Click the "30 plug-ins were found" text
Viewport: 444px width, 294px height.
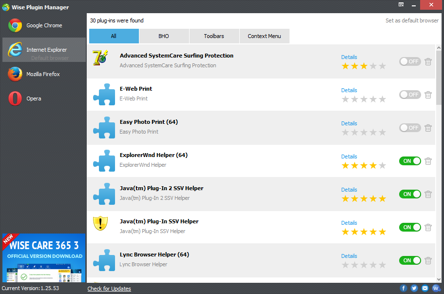coord(116,20)
